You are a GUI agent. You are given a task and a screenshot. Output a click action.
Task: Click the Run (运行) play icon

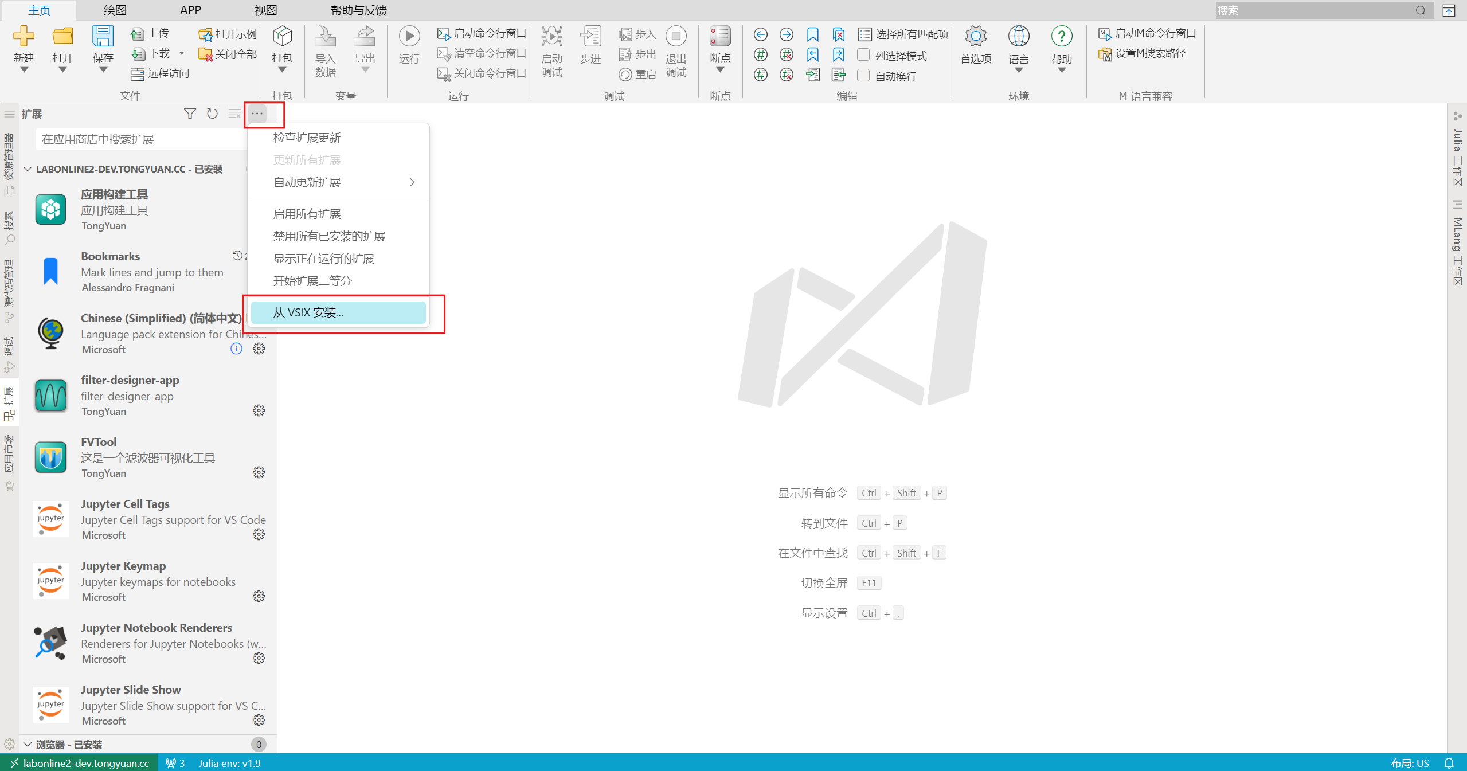(409, 37)
